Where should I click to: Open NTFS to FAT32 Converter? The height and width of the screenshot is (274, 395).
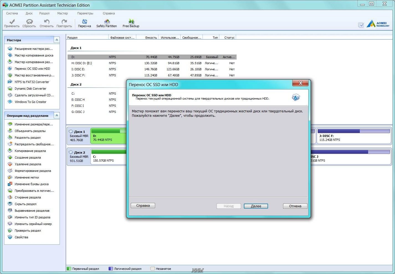coord(29,82)
